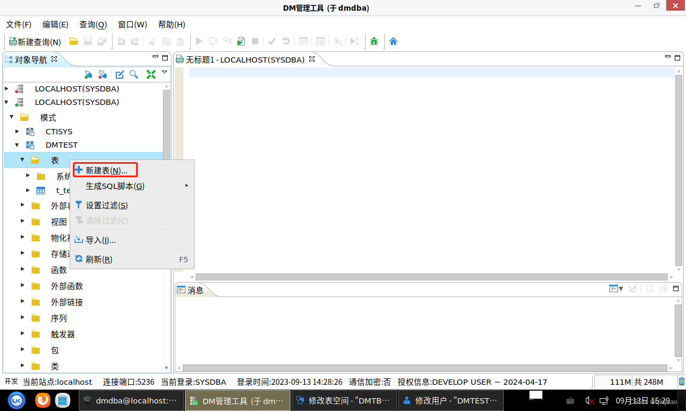Launch Firefox from the taskbar
This screenshot has height=411, width=686.
coord(43,400)
